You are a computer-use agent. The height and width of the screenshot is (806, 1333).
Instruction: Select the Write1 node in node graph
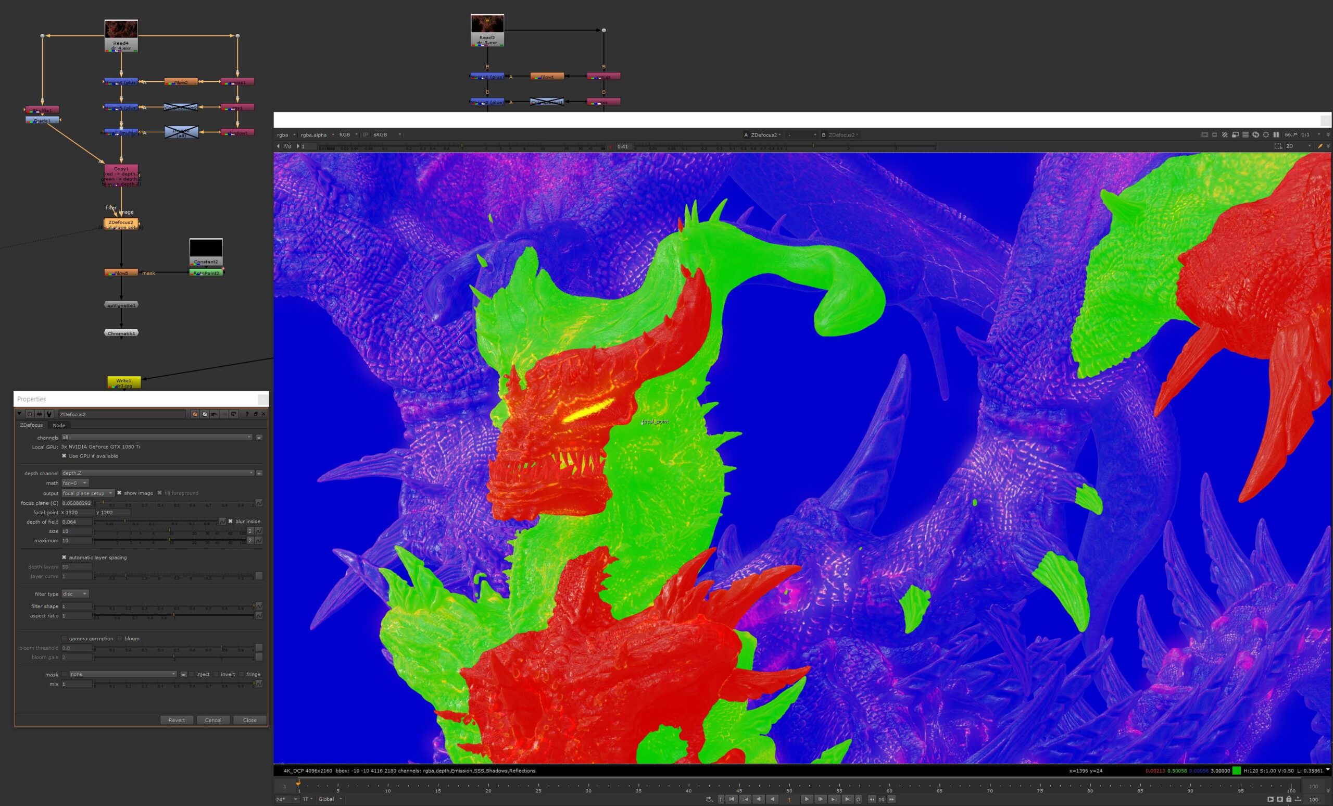tap(124, 382)
